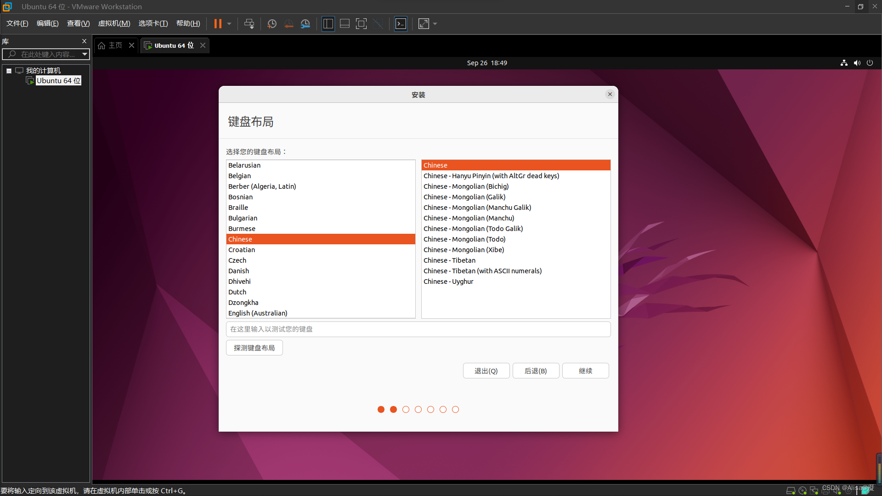This screenshot has width=882, height=496.
Task: Click Ubuntu volume icon in top bar
Action: click(857, 63)
